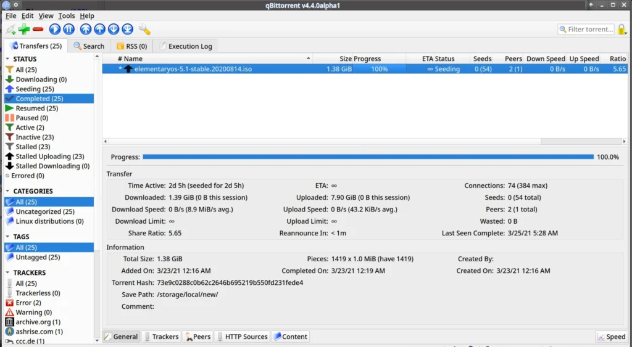Image resolution: width=632 pixels, height=347 pixels.
Task: Select the Trackerless (0) tracker filter
Action: [49, 293]
